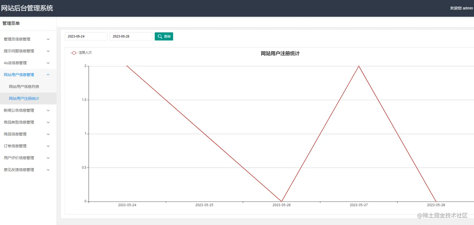Expand 新闻公告信息管理 chevron
Viewport: 474px width, 225px height.
[48, 110]
